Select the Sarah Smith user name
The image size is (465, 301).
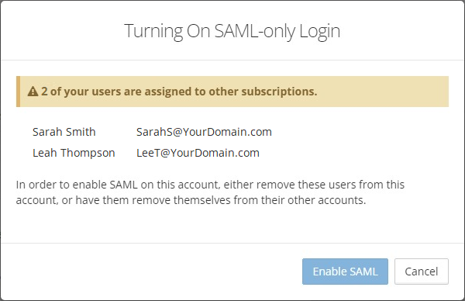[x=64, y=132]
